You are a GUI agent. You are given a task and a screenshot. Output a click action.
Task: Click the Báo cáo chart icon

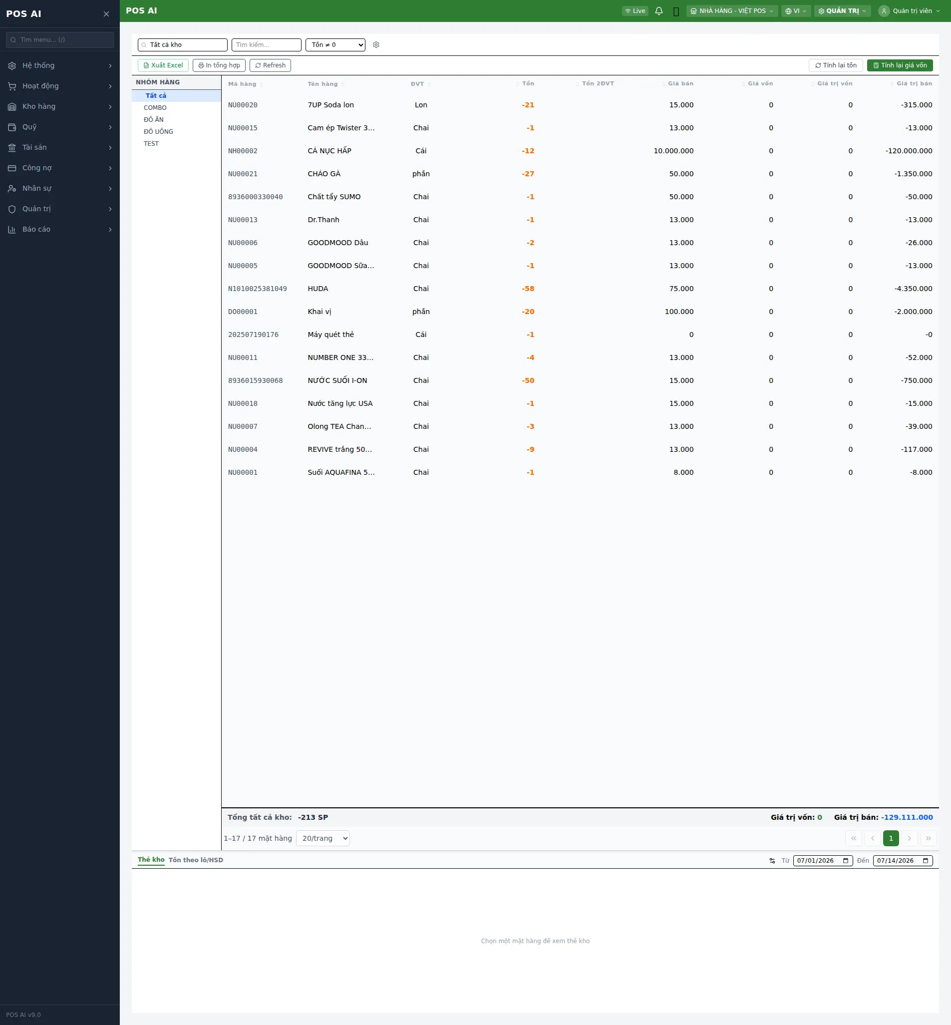tap(12, 230)
